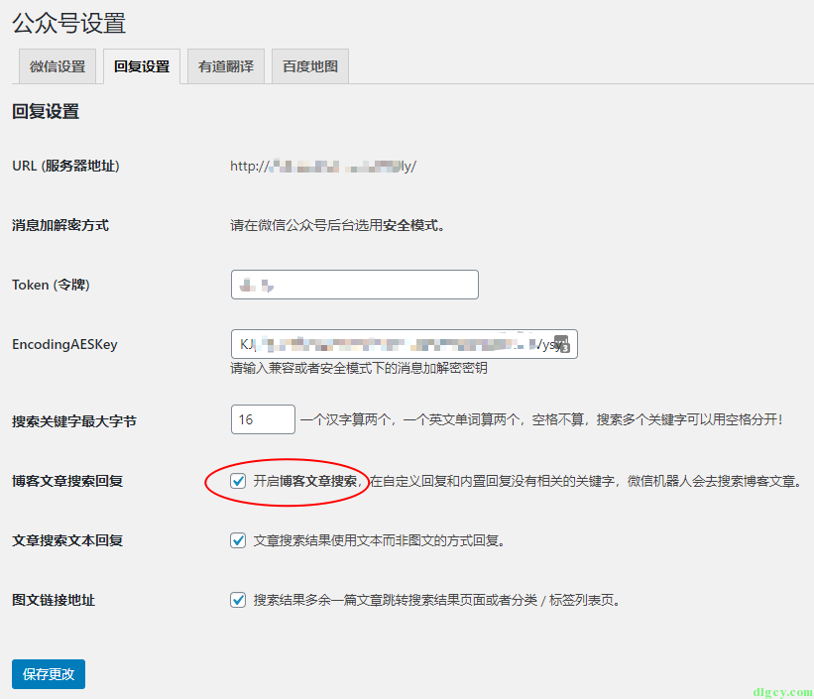The height and width of the screenshot is (699, 814).
Task: Click the Token (令牌) input field
Action: pyautogui.click(x=355, y=285)
